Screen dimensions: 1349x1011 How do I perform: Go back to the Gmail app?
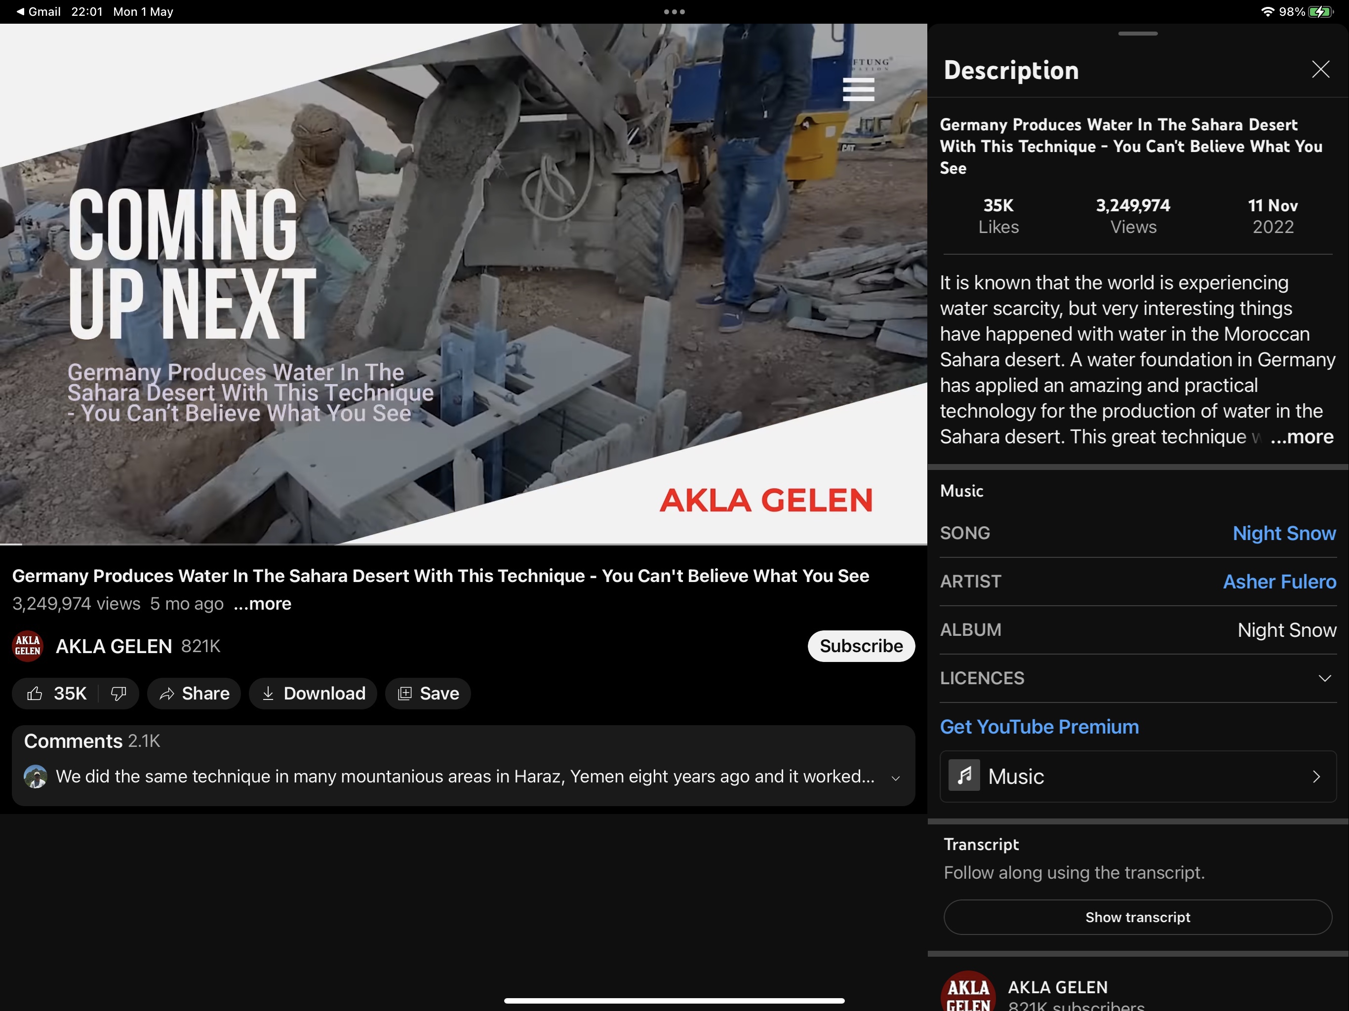point(38,11)
